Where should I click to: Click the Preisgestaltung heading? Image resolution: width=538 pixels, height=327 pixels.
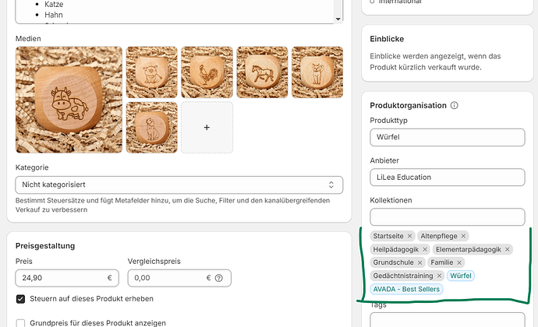tap(45, 246)
